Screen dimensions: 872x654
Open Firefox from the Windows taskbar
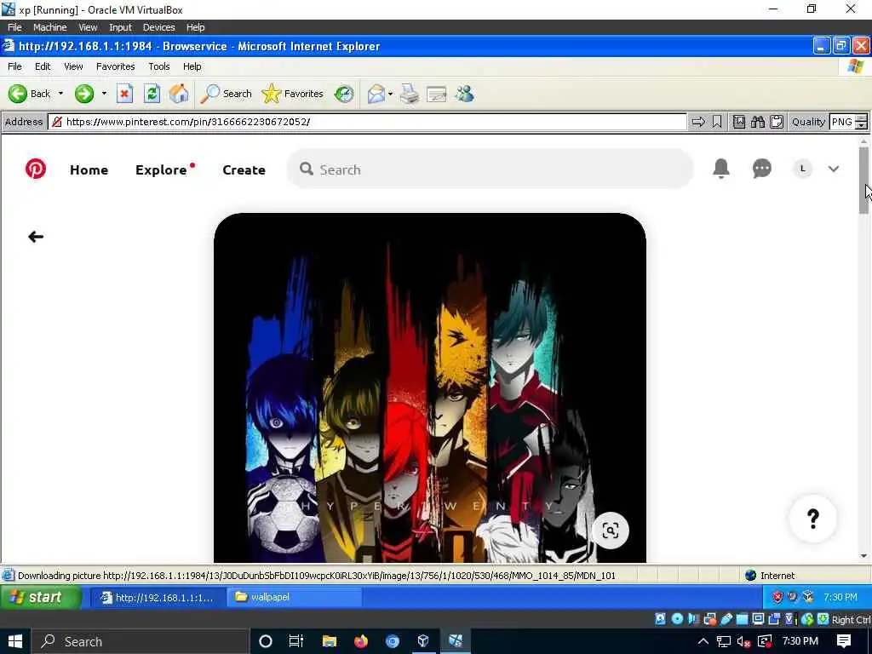[361, 641]
